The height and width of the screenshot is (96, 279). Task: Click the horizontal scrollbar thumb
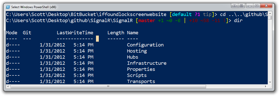tap(108, 86)
